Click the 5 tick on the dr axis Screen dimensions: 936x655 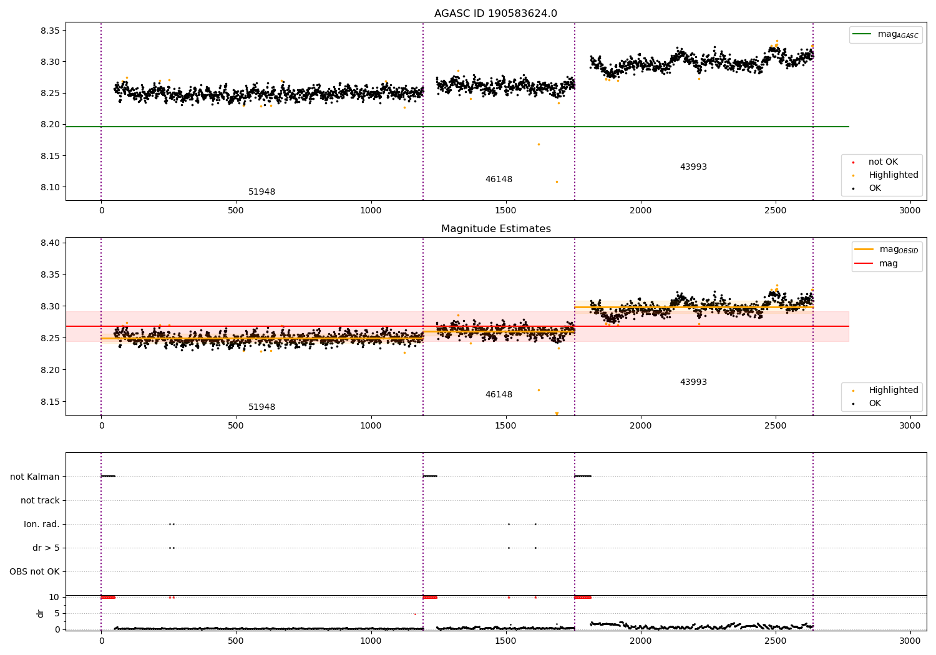pyautogui.click(x=57, y=614)
